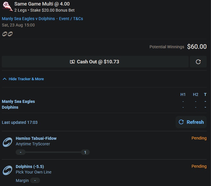Screen dimensions: 211x186
Task: Click the Dolphins (-5.5) leg ring icon
Action: tap(8, 170)
